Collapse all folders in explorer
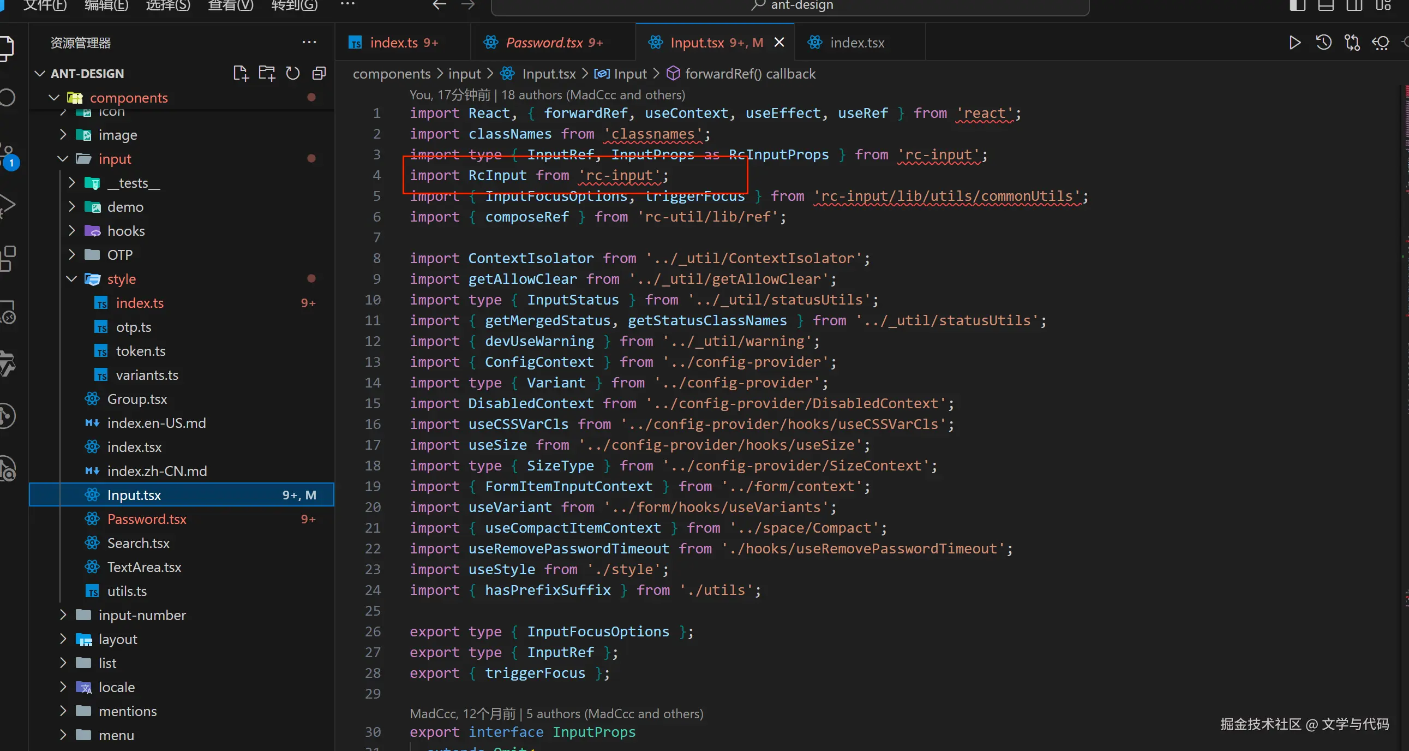Screen dimensions: 1409x751 pos(320,73)
